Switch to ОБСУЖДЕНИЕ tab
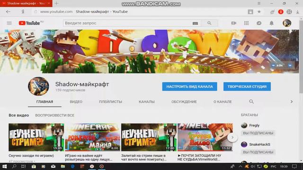This screenshot has width=303, height=170. (184, 102)
